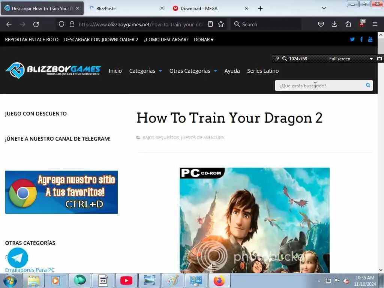Viewport: 384px width, 288px height.
Task: Click REPORTAR ENLACE ROTO link
Action: pos(32,40)
